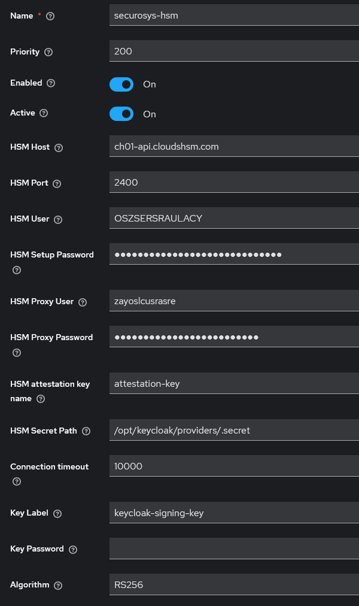Open help for the Key Password field

tap(73, 549)
